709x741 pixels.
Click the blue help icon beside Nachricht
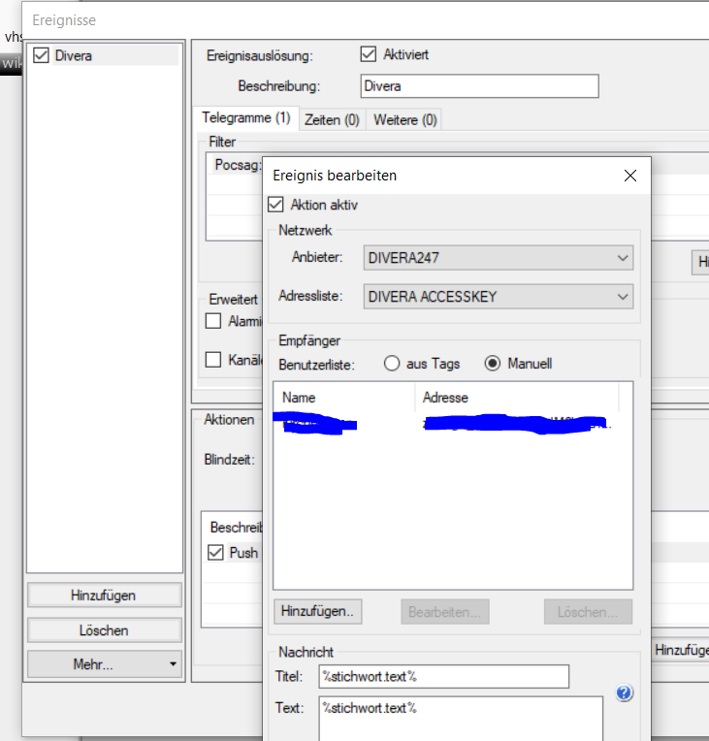[625, 693]
